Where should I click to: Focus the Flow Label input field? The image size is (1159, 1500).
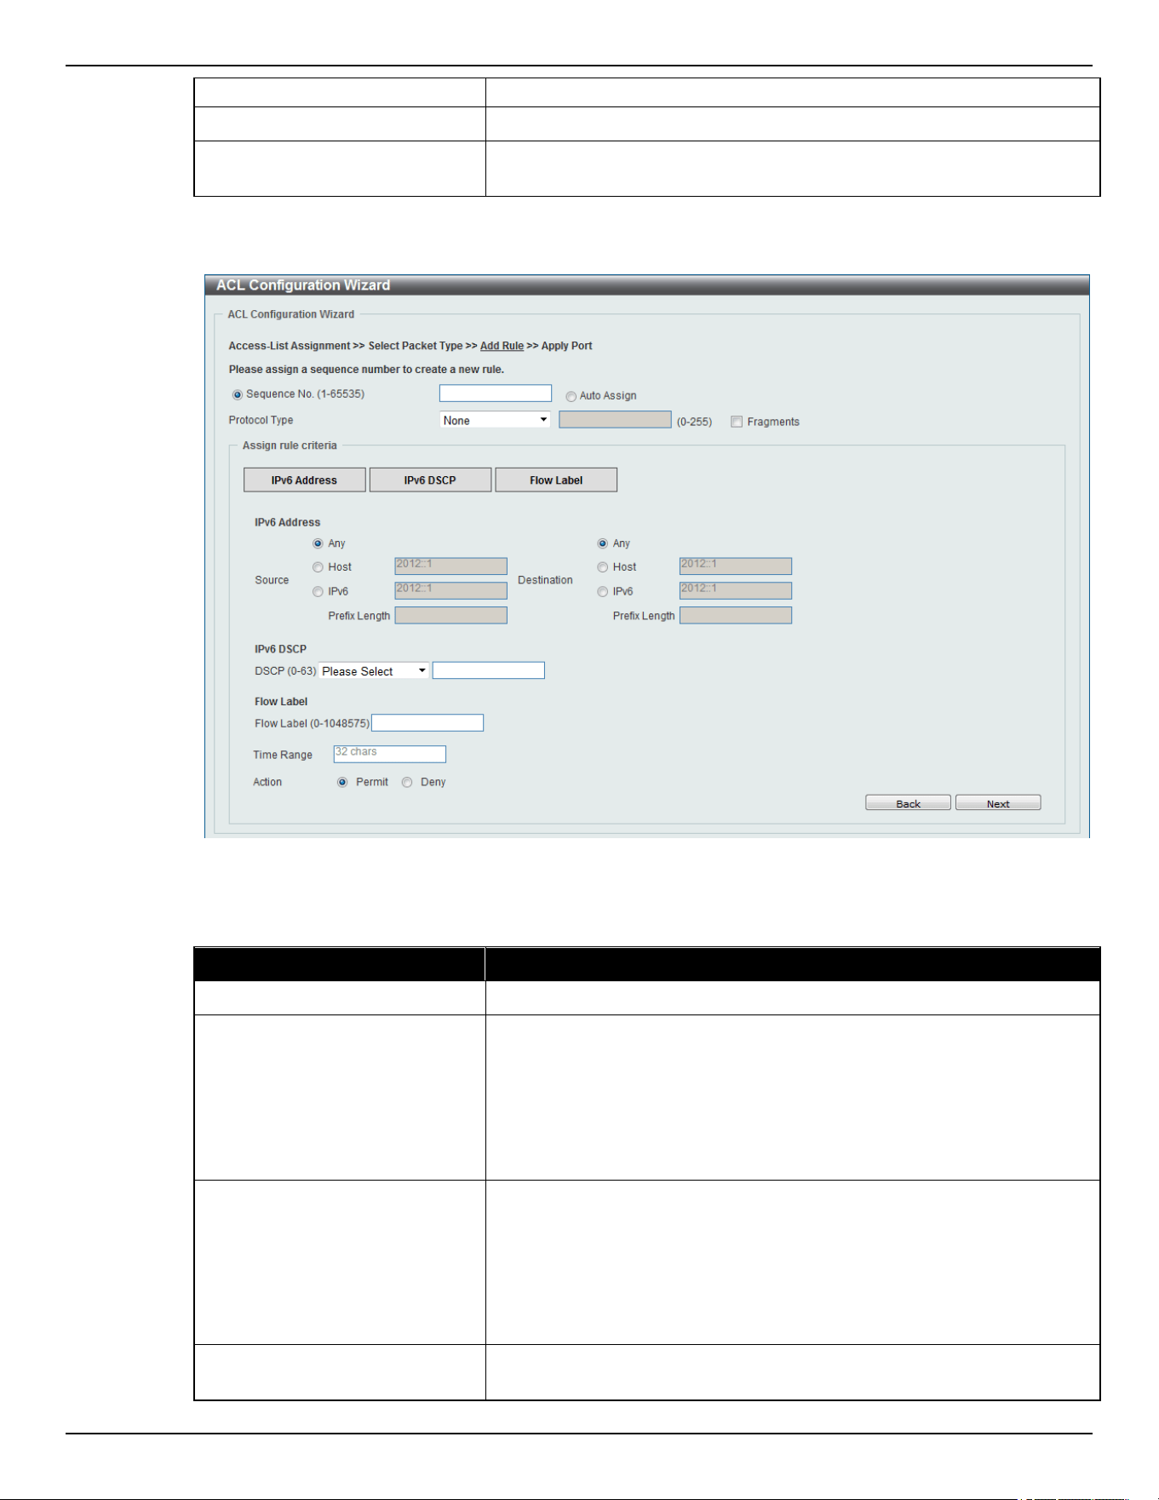[427, 723]
